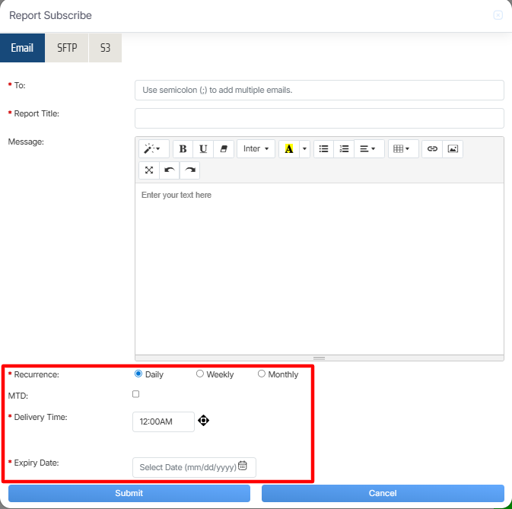The width and height of the screenshot is (512, 509).
Task: Toggle bold formatting in message editor
Action: [183, 149]
